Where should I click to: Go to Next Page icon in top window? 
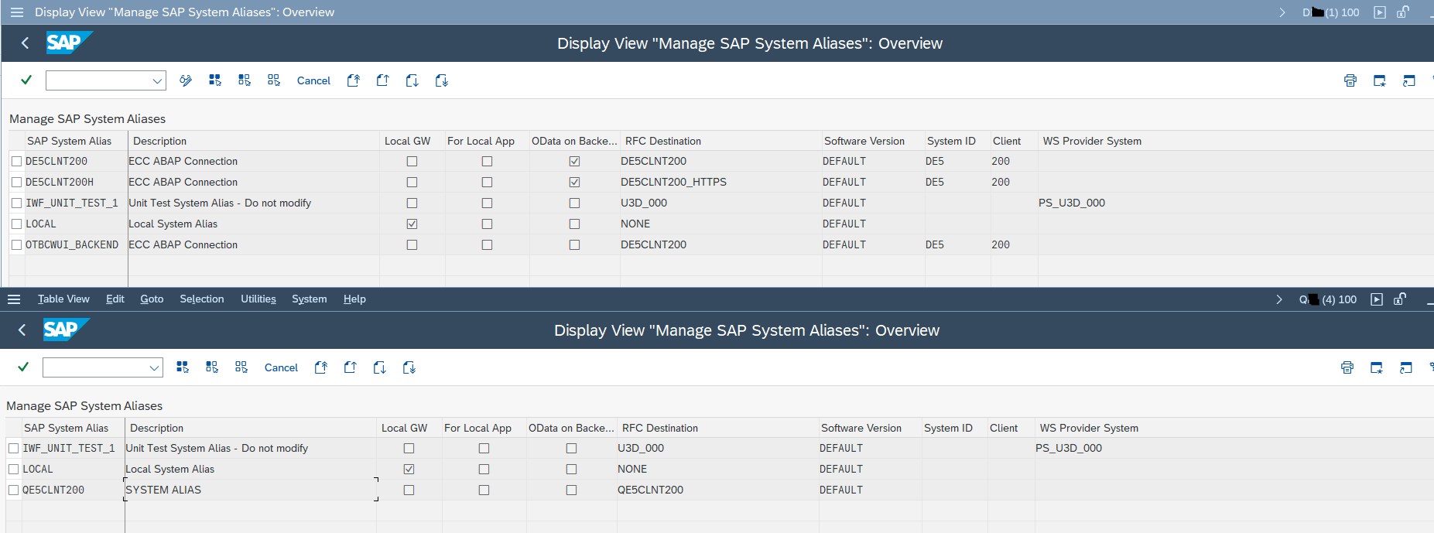pos(412,80)
